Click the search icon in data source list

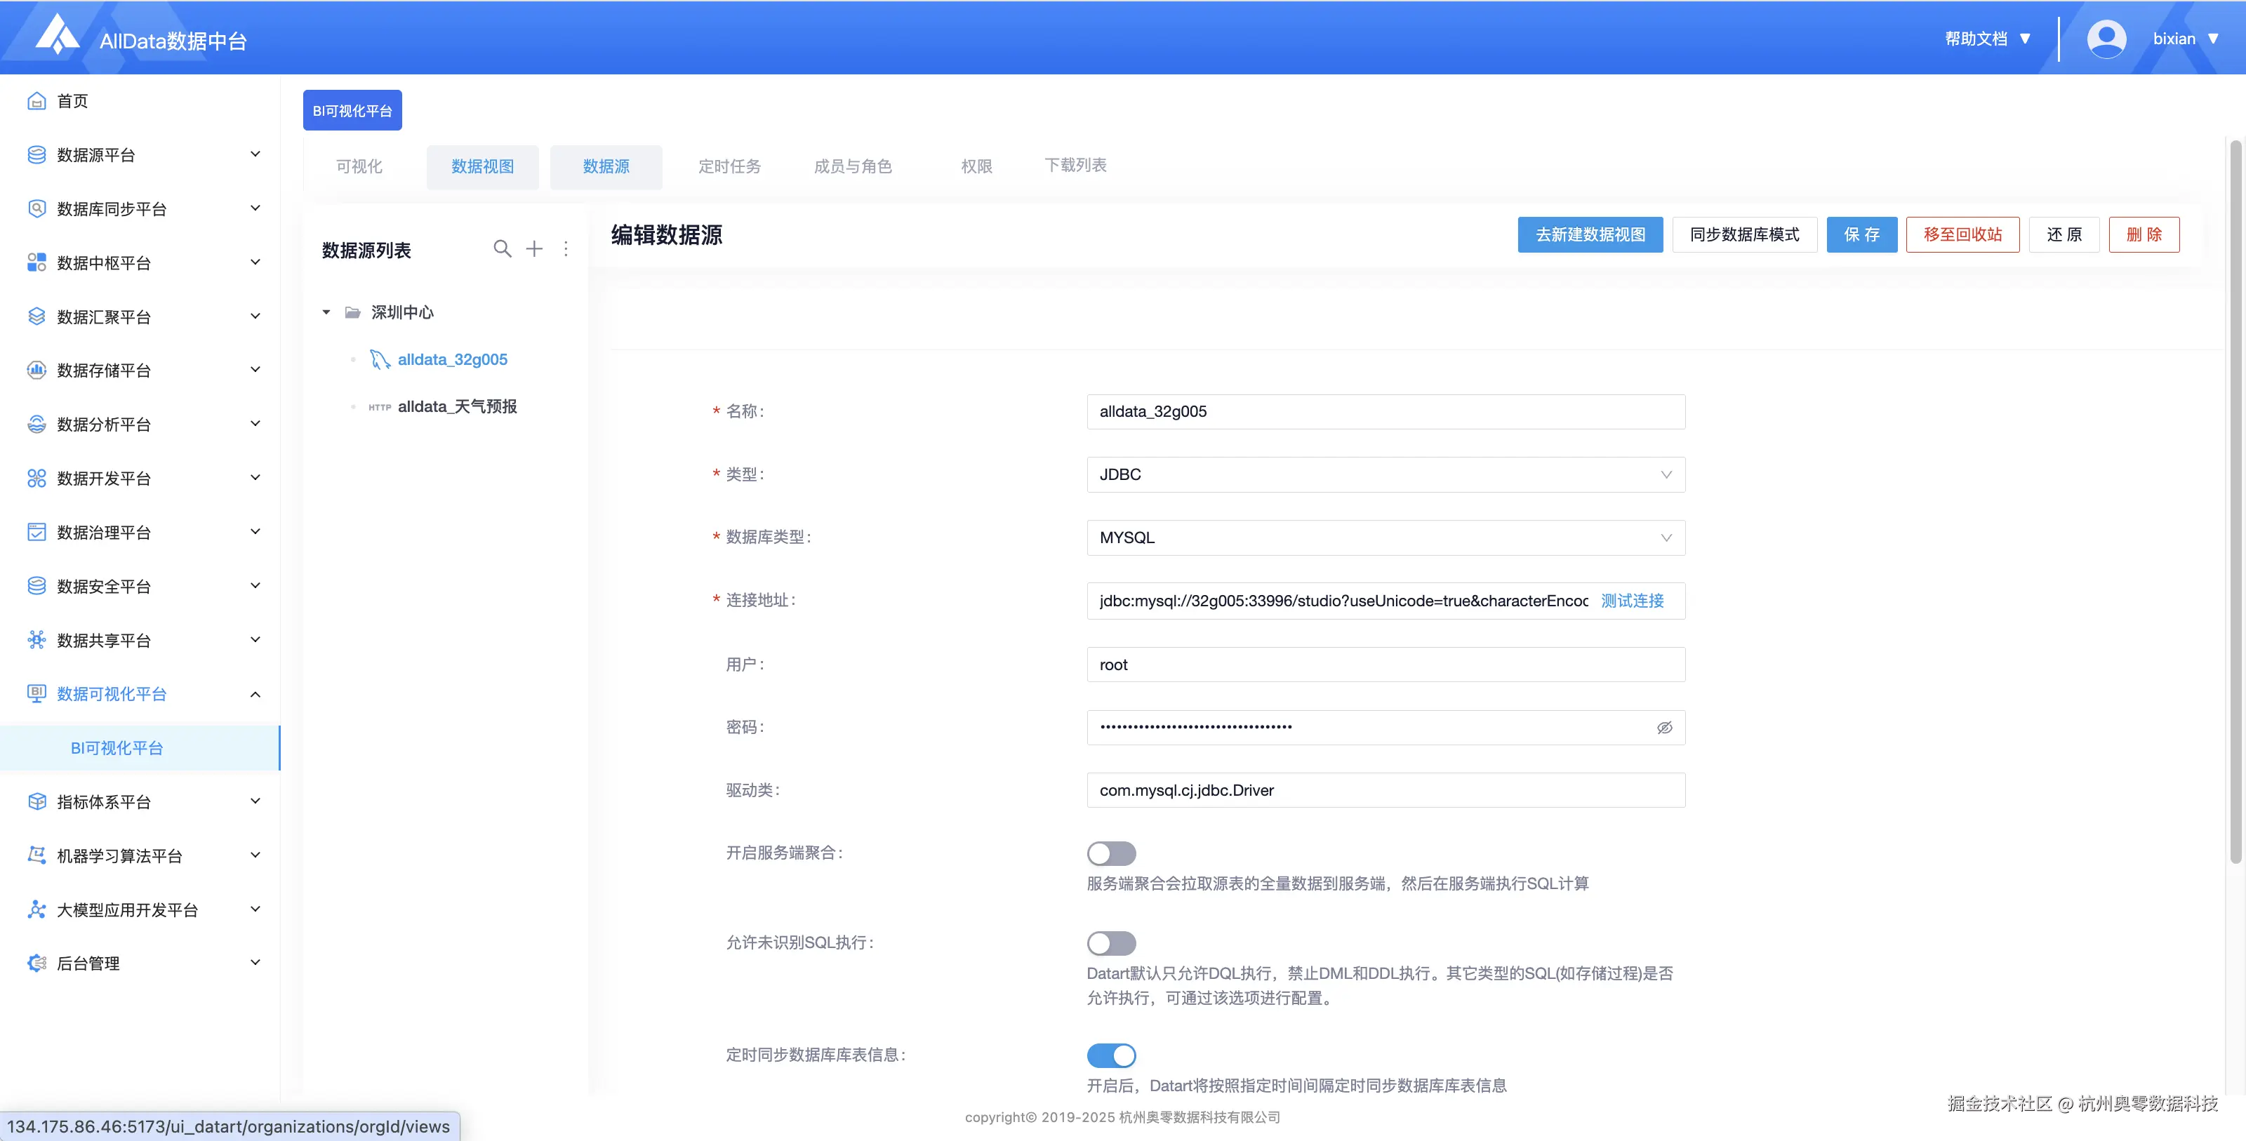503,249
